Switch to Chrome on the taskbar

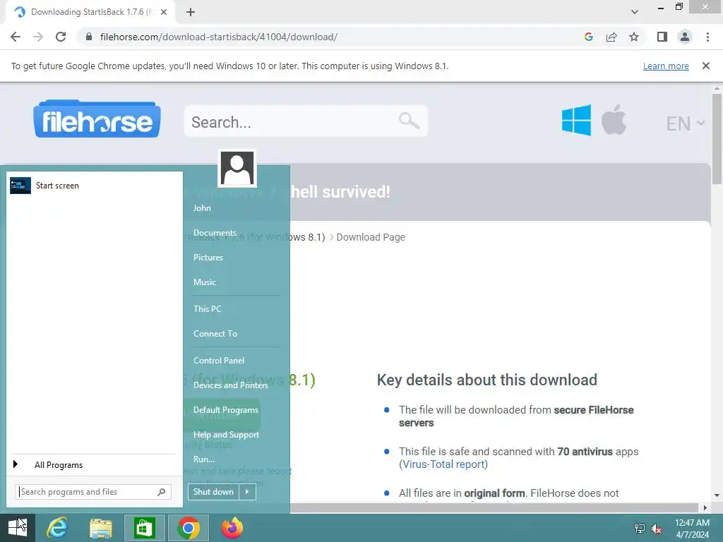pyautogui.click(x=188, y=528)
